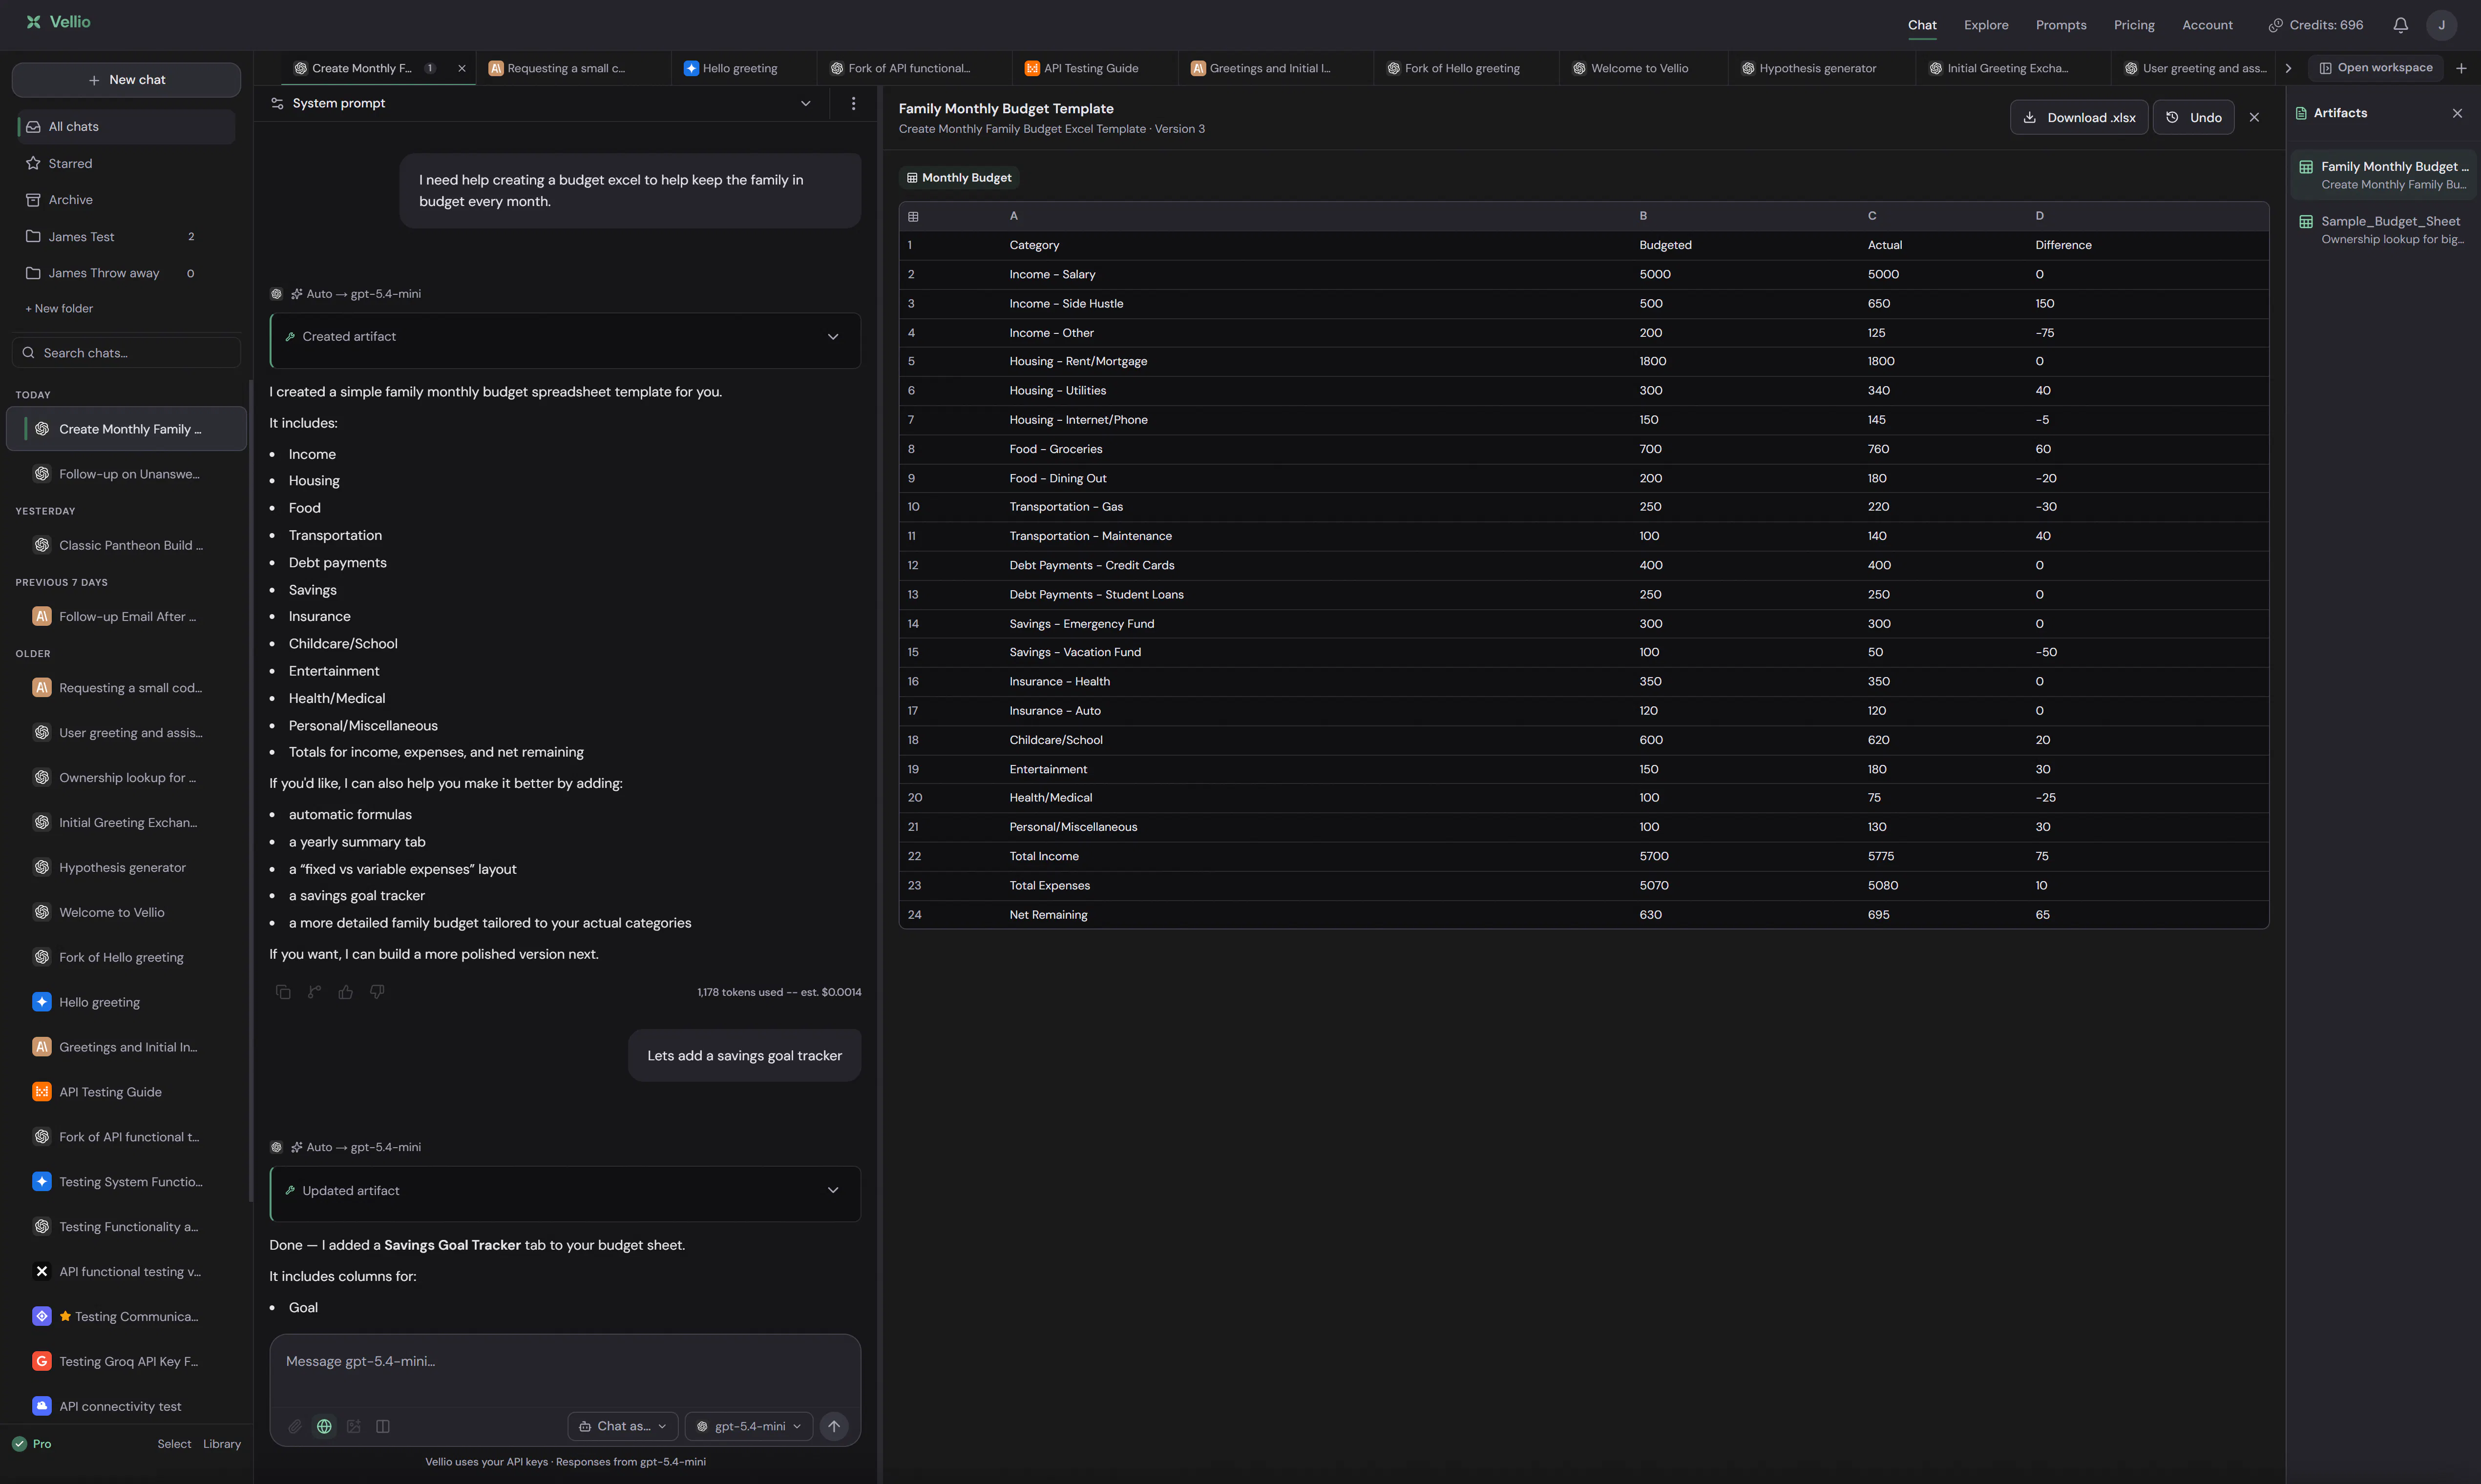Click Open workspace button
This screenshot has width=2481, height=1484.
pyautogui.click(x=2375, y=68)
